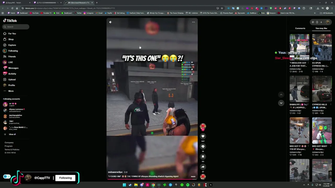Open the 'BRO GOT WAVY' video thumbnail
335x188 pixels.
(x=322, y=131)
